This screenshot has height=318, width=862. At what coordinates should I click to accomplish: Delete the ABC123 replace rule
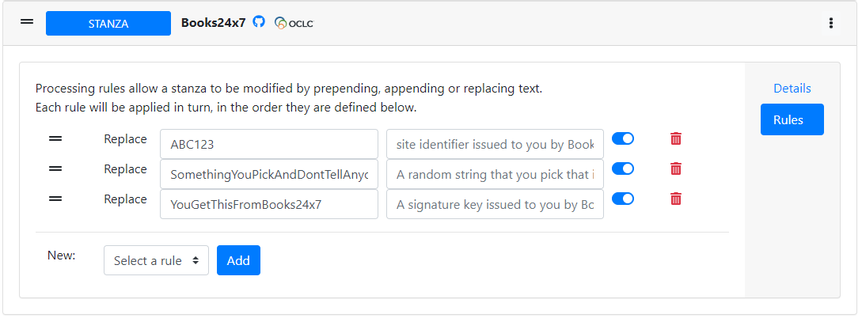pyautogui.click(x=676, y=138)
